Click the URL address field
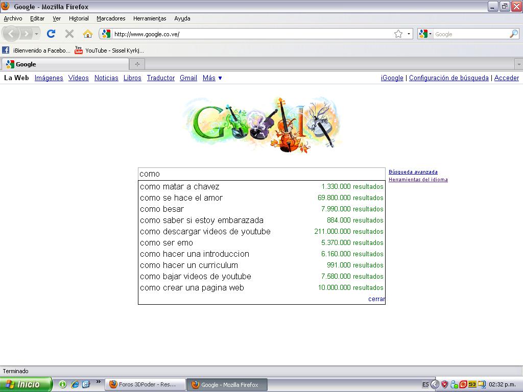Screen dimensions: 523x392 252,34
